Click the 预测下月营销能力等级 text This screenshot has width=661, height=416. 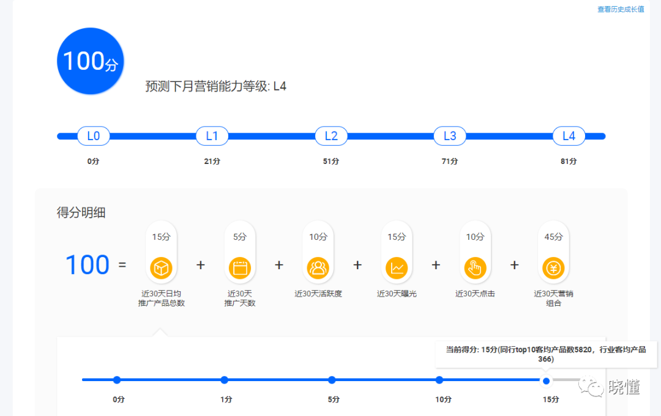click(x=214, y=87)
